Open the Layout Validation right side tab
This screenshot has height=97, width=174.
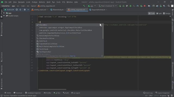tap(173, 26)
